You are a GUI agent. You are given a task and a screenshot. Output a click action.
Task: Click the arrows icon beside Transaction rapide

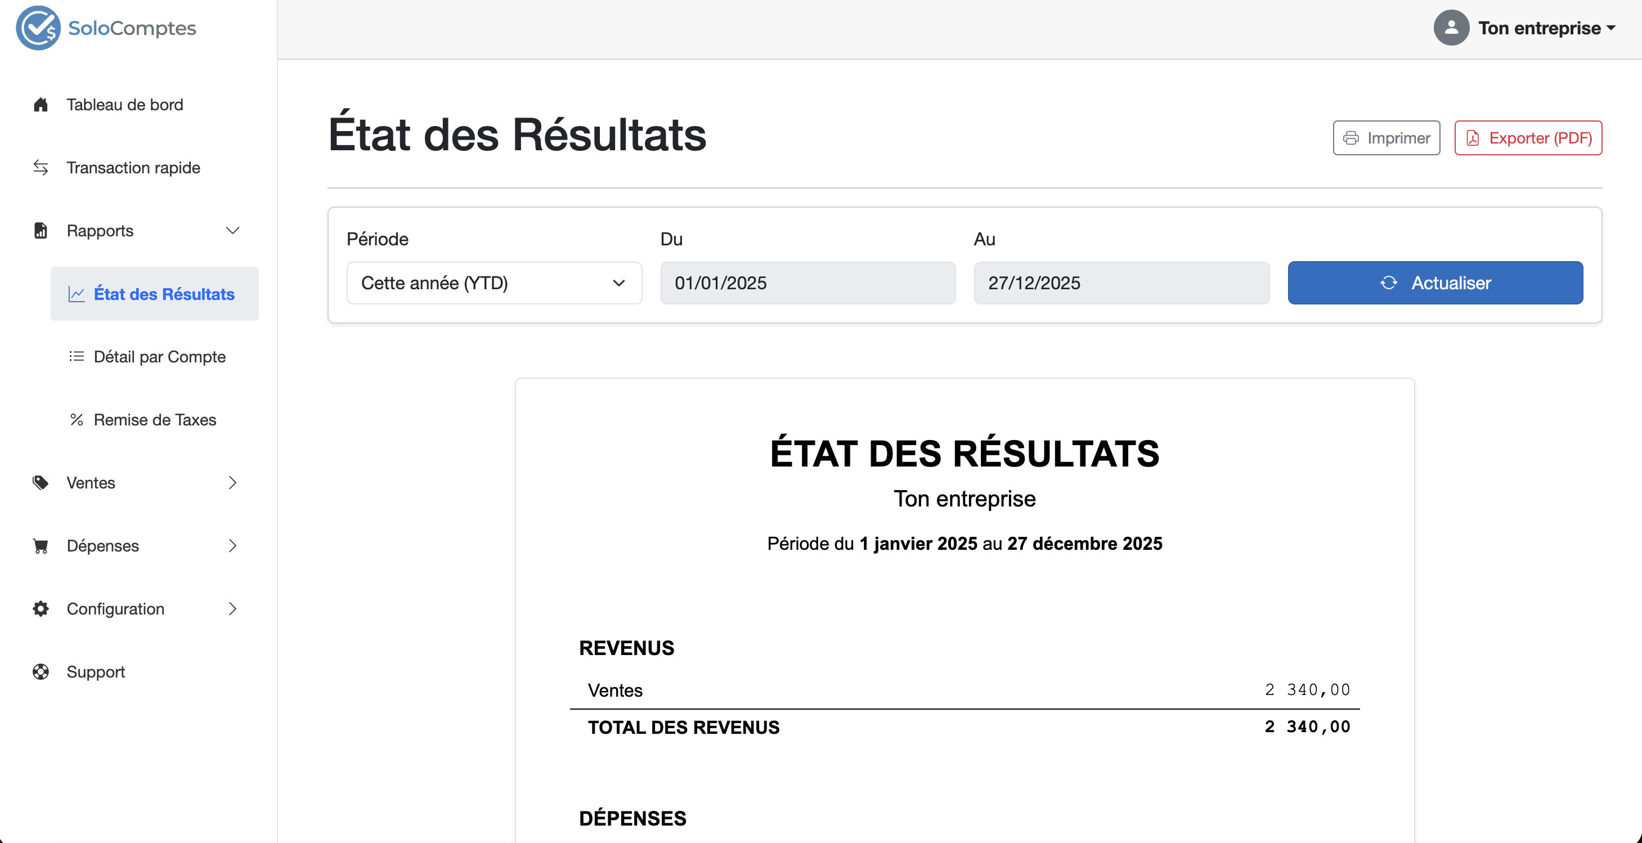coord(41,168)
